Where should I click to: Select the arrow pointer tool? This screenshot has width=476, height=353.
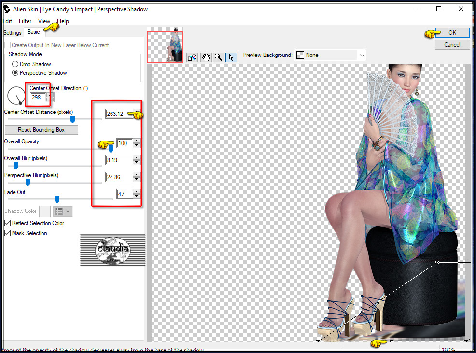[x=231, y=57]
